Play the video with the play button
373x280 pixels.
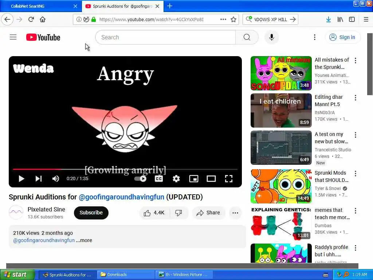coord(21,179)
